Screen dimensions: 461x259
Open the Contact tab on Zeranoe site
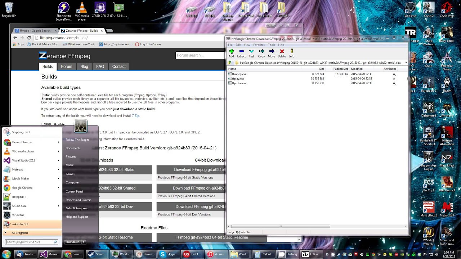119,67
